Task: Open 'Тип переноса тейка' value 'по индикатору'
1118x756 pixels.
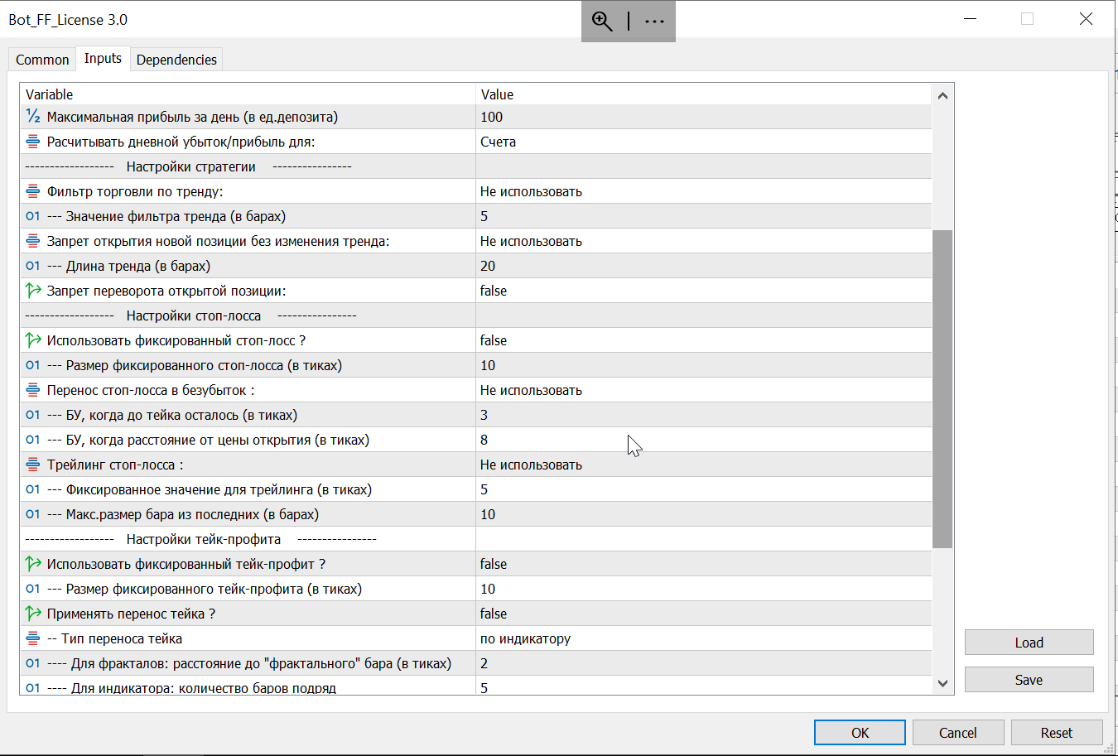Action: point(525,638)
